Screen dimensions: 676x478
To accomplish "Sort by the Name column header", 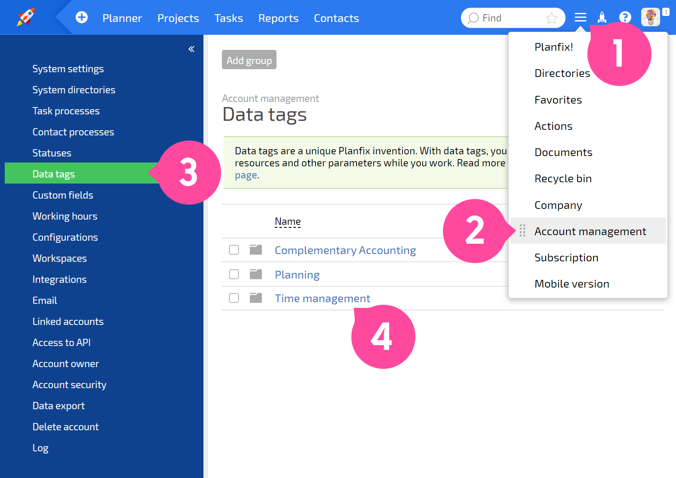I will coord(288,221).
